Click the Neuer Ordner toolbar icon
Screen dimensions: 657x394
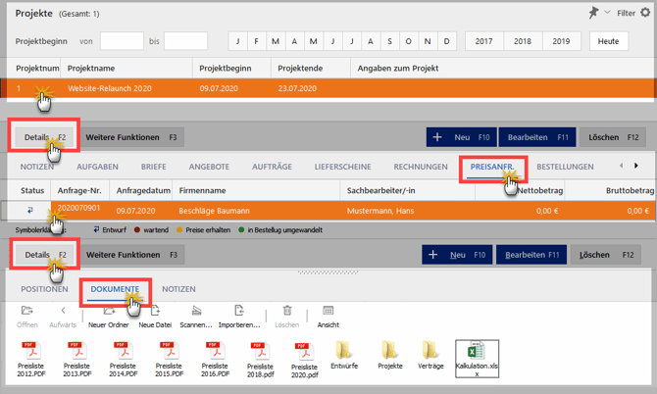click(110, 312)
